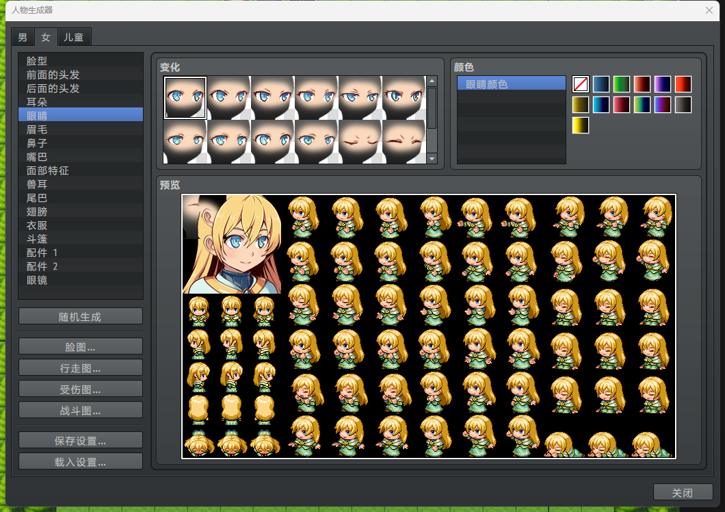Viewport: 725px width, 512px height.
Task: Click the 关闭 button
Action: coord(683,493)
